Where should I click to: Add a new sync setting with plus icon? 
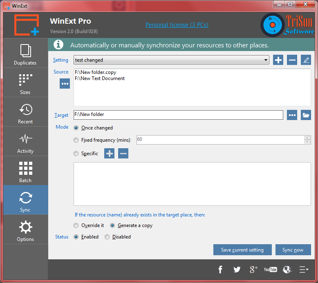pos(278,60)
